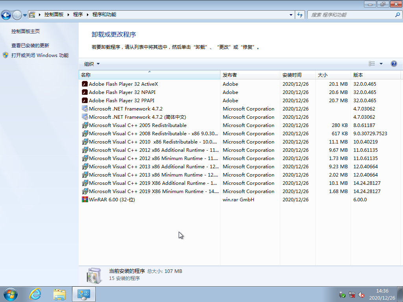Viewport: 403px width, 302px height.
Task: Launch Internet Explorer from taskbar
Action: click(x=35, y=294)
